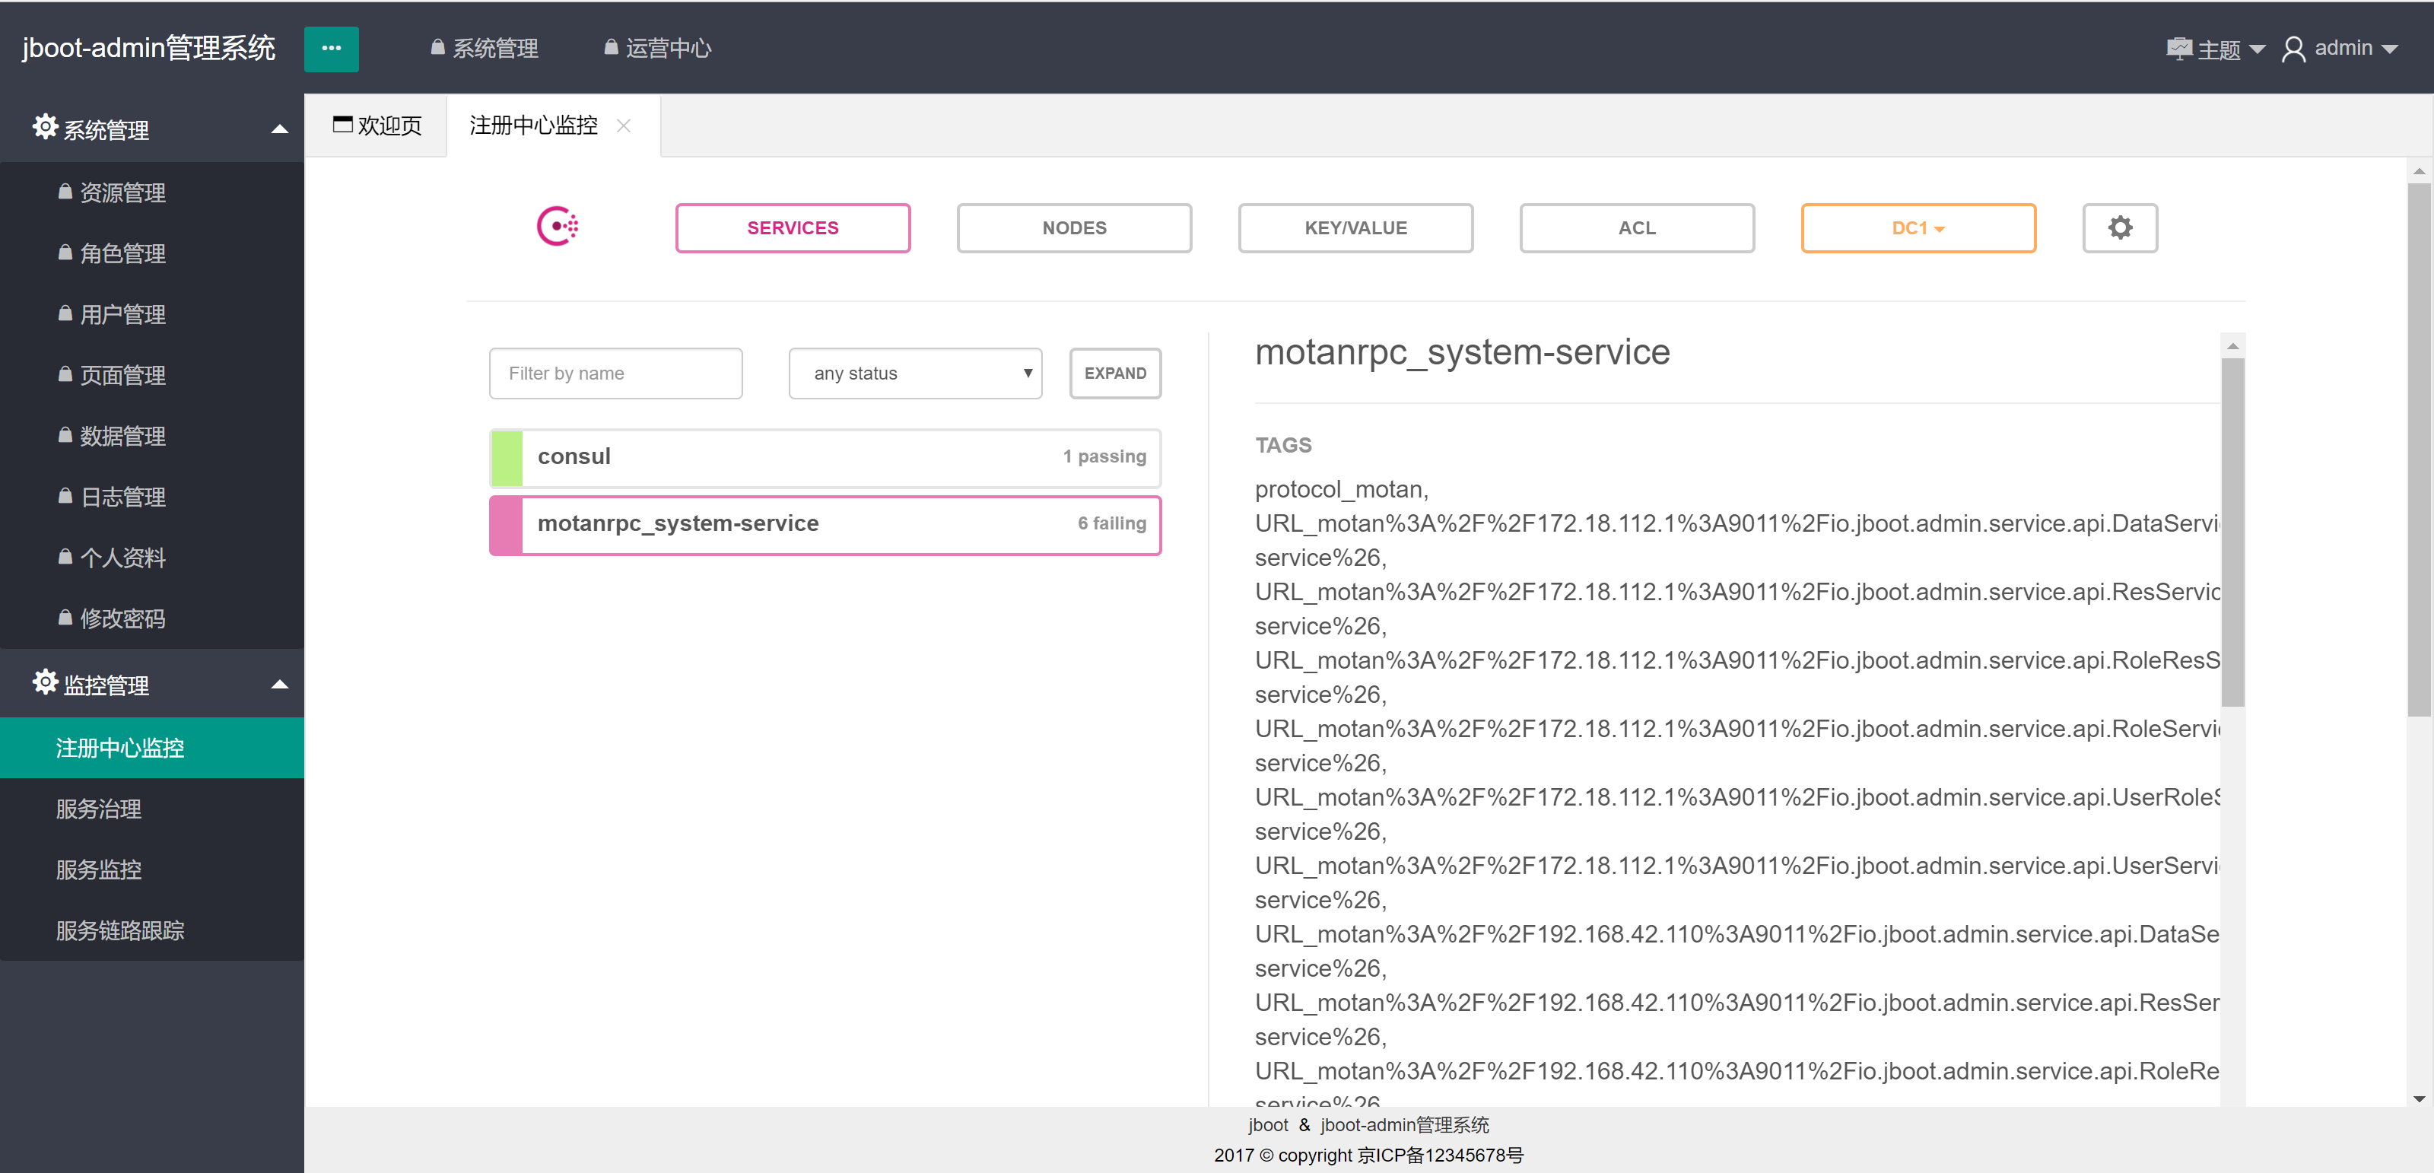Open the DC1 datacenter dropdown
This screenshot has width=2434, height=1173.
coord(1917,227)
